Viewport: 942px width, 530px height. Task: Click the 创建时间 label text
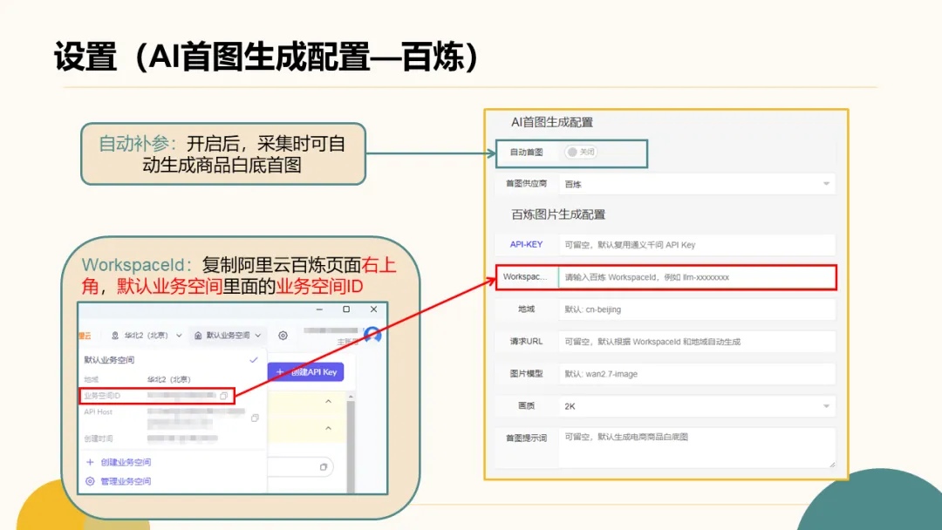98,438
